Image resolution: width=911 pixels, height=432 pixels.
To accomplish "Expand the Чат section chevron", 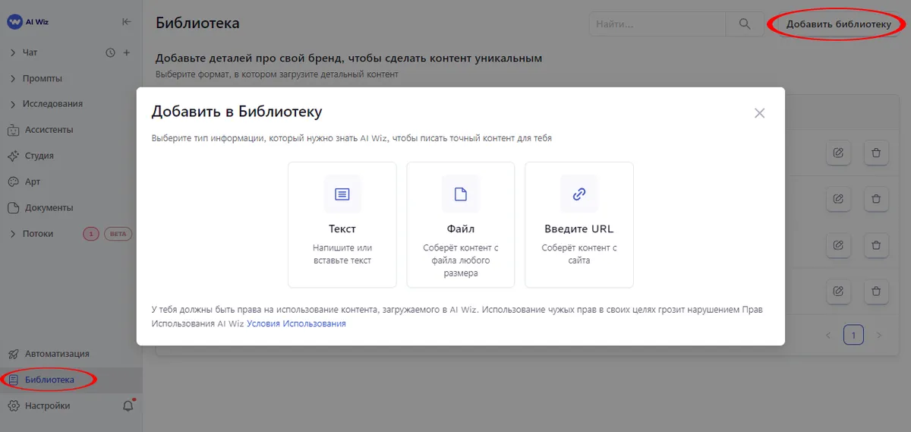I will (x=13, y=52).
